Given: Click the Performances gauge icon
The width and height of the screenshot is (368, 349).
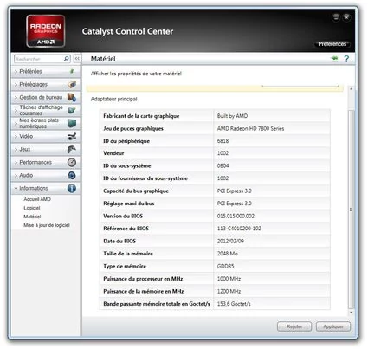Looking at the screenshot, I should pos(72,162).
